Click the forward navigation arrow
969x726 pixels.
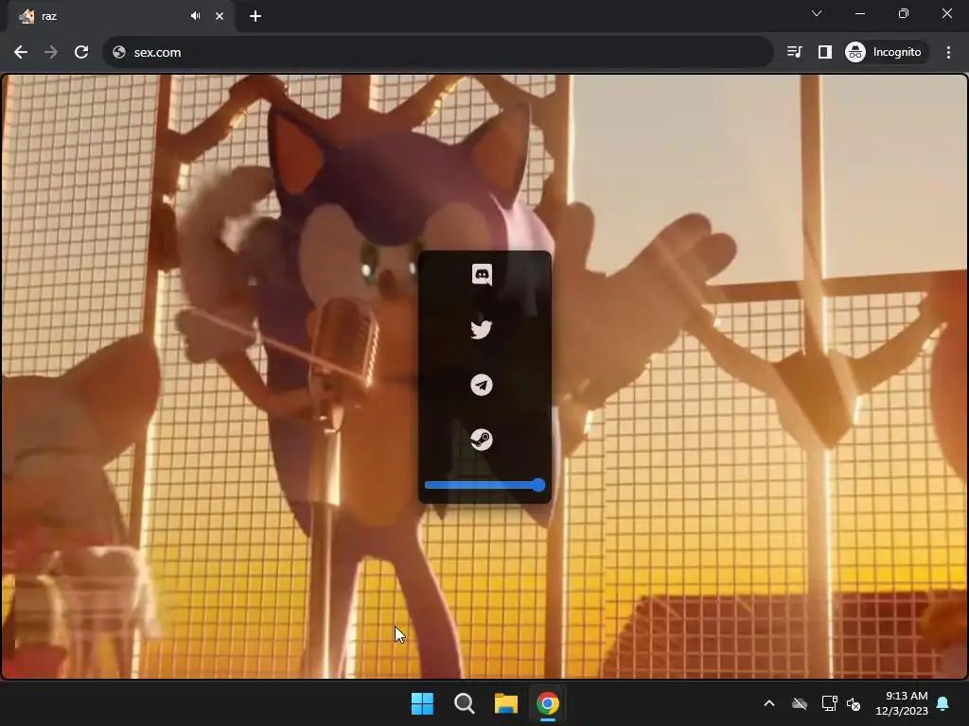pos(51,53)
